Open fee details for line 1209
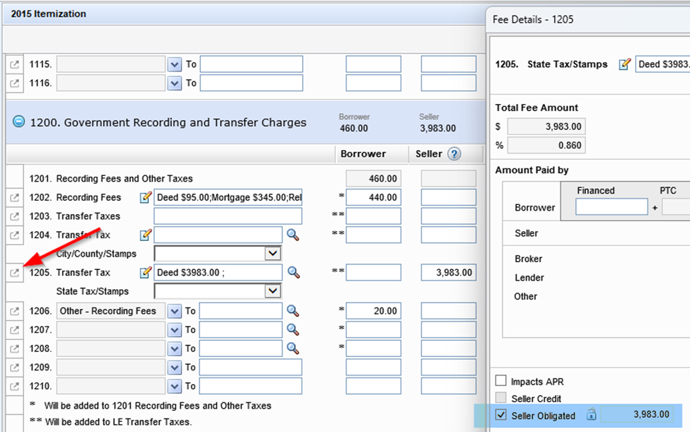Viewport: 690px width, 432px height. 15,368
